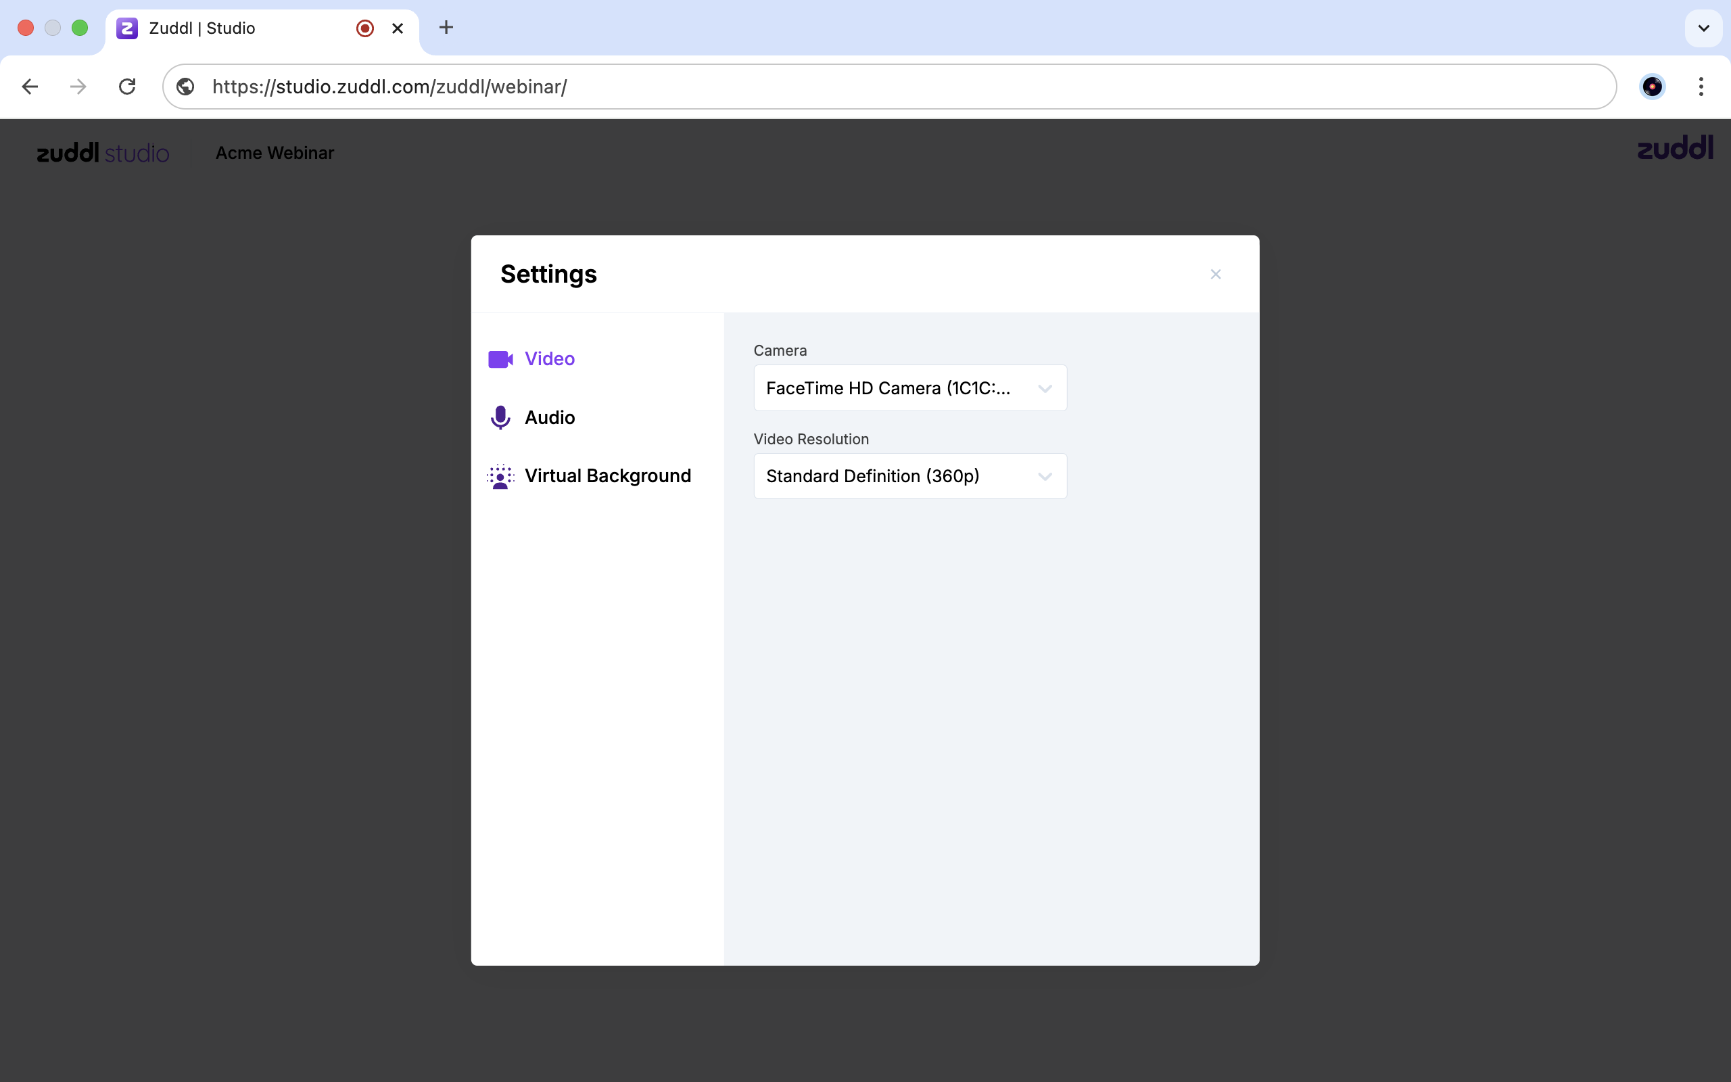The width and height of the screenshot is (1731, 1082).
Task: Click the Video Resolution field label
Action: tap(811, 440)
